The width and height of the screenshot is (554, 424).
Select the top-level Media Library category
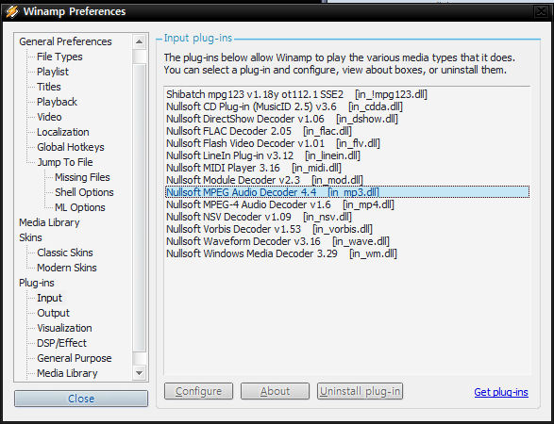pyautogui.click(x=49, y=222)
